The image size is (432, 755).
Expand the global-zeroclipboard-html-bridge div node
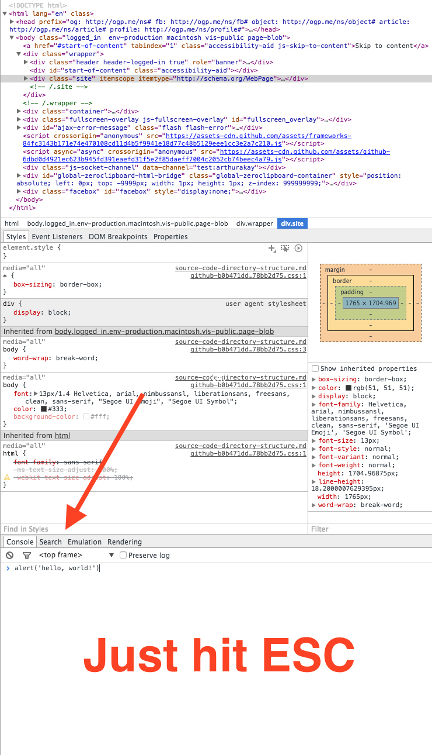pos(19,175)
